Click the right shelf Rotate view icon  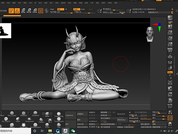pyautogui.click(x=170, y=100)
